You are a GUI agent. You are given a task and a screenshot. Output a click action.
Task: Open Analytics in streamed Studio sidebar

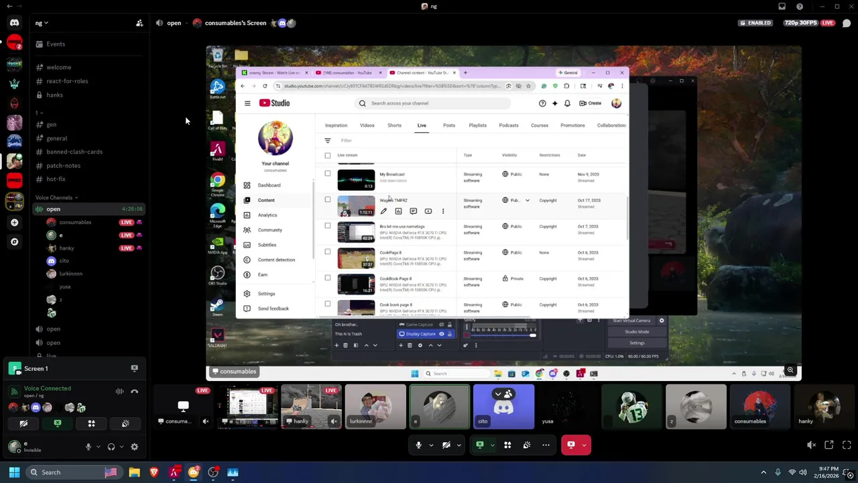pyautogui.click(x=267, y=215)
